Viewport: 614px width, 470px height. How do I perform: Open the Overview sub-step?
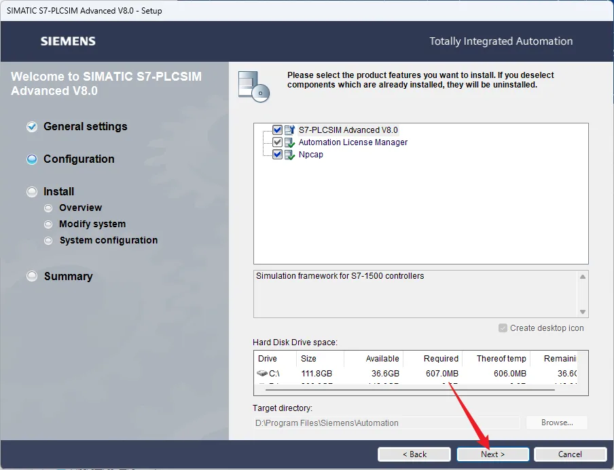click(80, 208)
